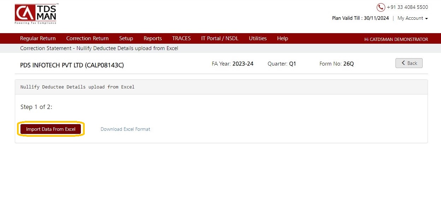Open the Correction Return menu
Screen dimensions: 441x202
pyautogui.click(x=87, y=38)
